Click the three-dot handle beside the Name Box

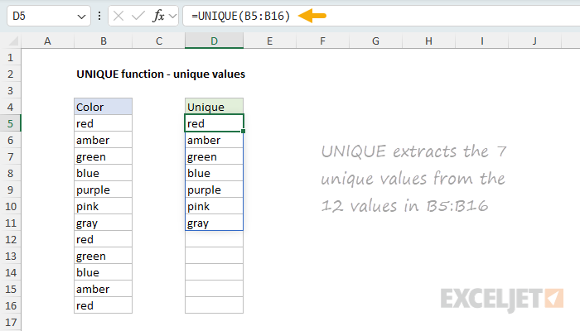point(99,16)
